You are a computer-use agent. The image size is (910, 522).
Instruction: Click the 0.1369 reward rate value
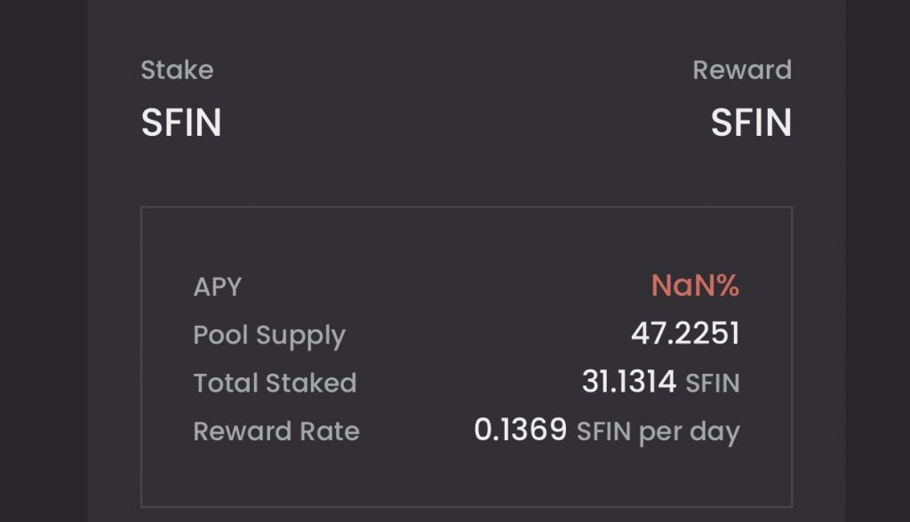point(520,431)
